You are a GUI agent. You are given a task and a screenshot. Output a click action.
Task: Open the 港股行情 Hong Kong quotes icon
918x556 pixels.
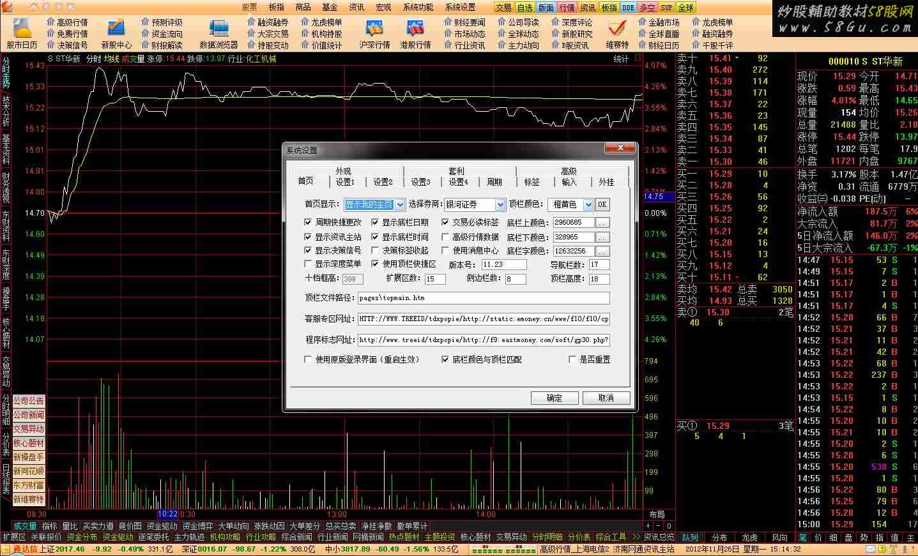click(415, 28)
